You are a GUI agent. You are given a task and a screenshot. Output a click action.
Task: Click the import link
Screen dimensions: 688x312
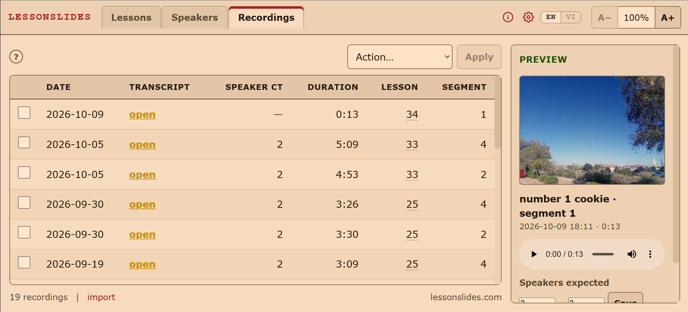101,297
